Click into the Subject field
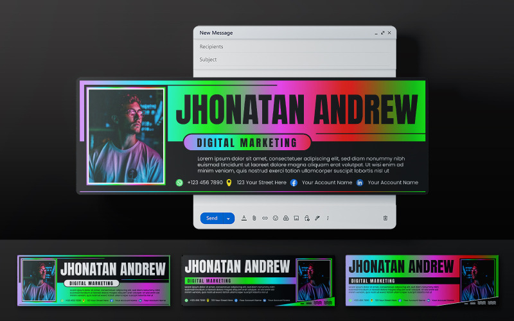 pos(294,60)
